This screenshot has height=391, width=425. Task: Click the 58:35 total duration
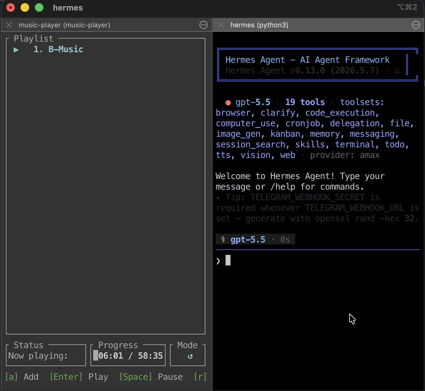point(150,356)
